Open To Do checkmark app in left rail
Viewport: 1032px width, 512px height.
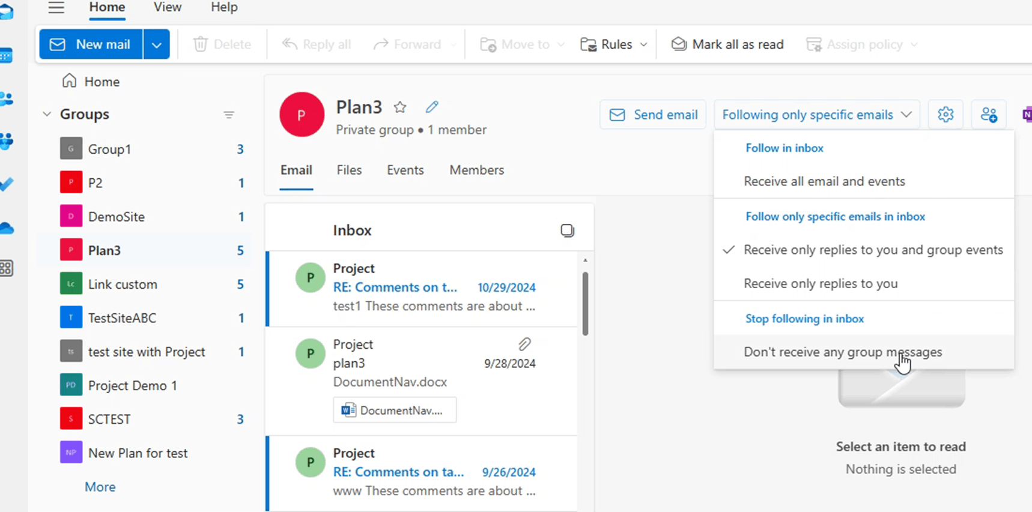(7, 184)
